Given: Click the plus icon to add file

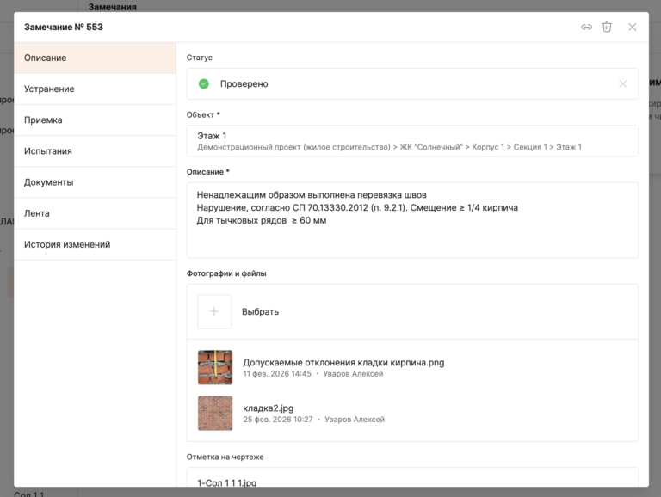Looking at the screenshot, I should pyautogui.click(x=214, y=311).
